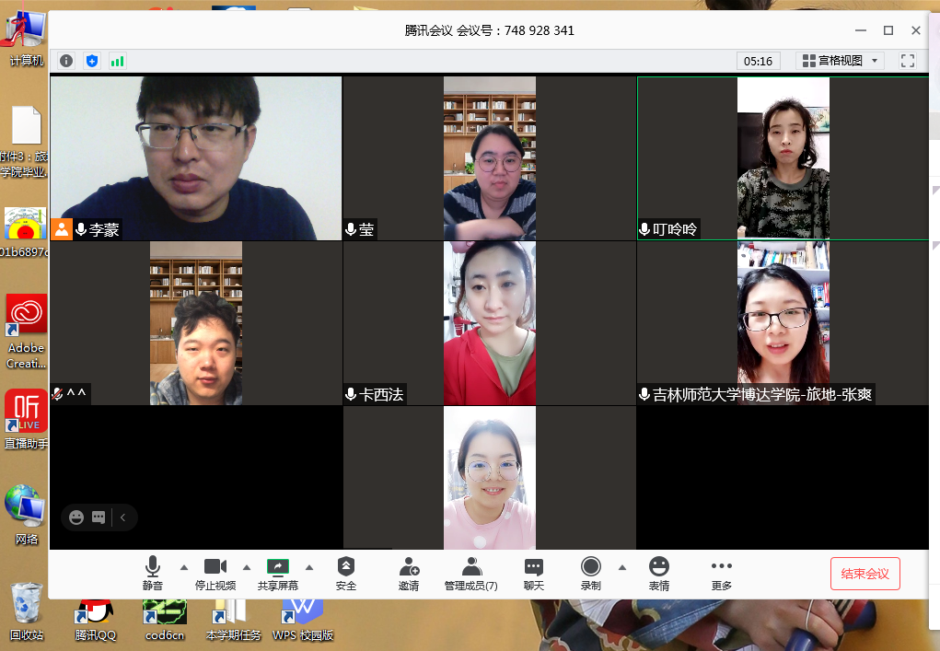Open the 聊天 chat window
The width and height of the screenshot is (940, 651).
click(x=534, y=574)
